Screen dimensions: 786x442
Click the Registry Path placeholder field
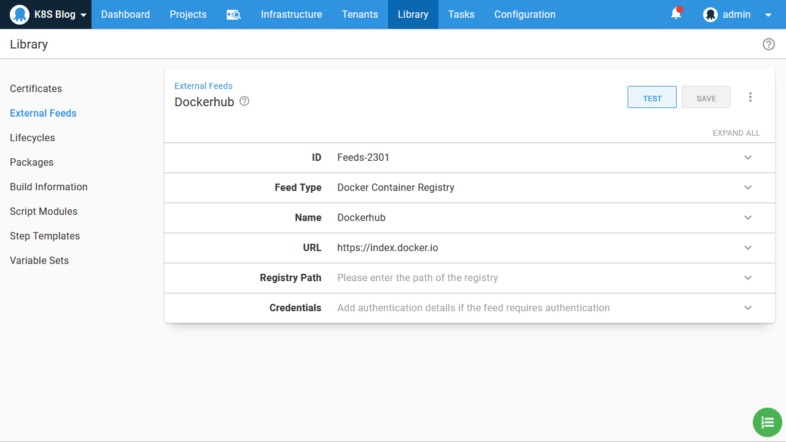pos(418,278)
